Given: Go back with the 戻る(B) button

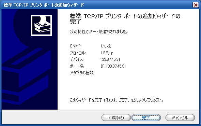Looking at the screenshot, I should point(116,118).
